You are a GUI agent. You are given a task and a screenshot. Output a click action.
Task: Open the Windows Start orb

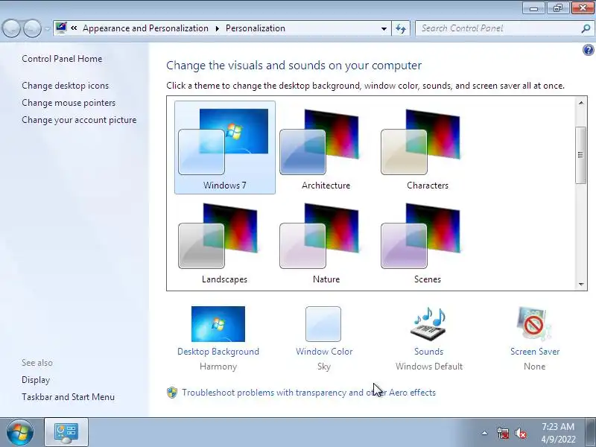click(20, 433)
